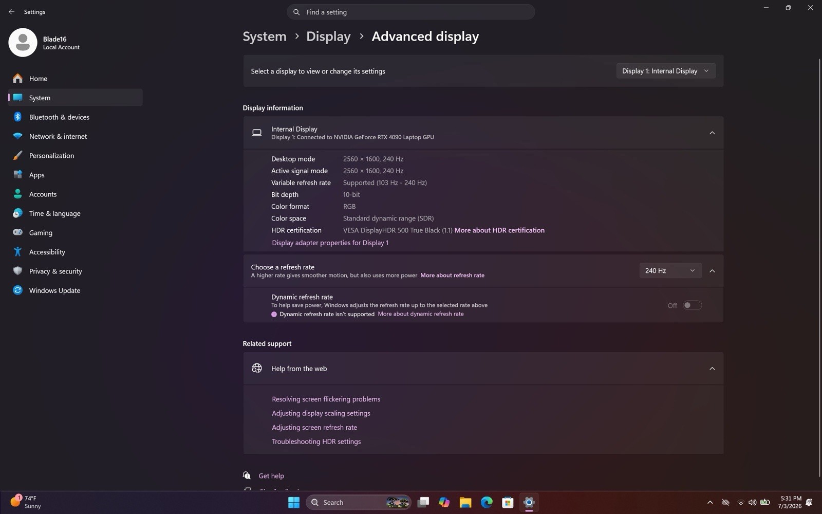The image size is (822, 514).
Task: Navigate to System breadcrumb
Action: (265, 36)
